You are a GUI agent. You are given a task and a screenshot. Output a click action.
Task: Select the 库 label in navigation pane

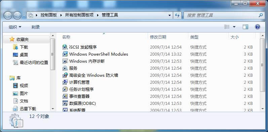pyautogui.click(x=18, y=78)
